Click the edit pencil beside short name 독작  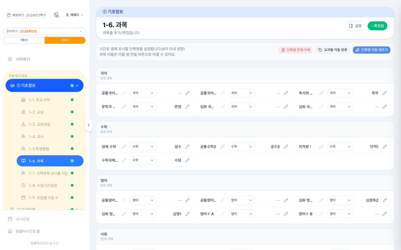[385, 93]
